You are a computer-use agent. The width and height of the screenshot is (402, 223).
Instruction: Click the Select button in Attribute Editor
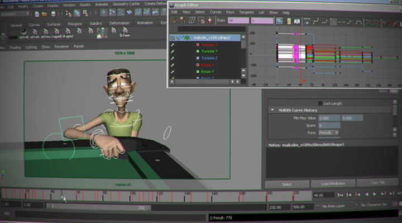point(287,184)
